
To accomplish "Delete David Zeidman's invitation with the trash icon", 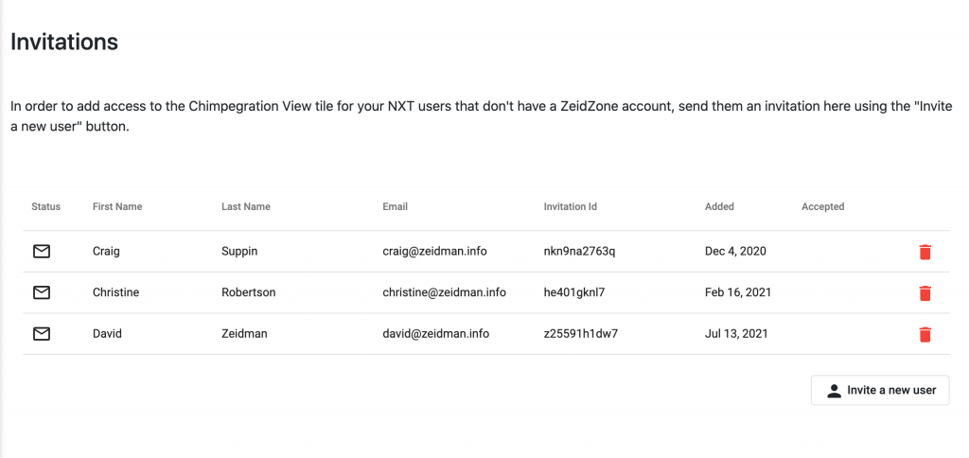I will tap(925, 334).
